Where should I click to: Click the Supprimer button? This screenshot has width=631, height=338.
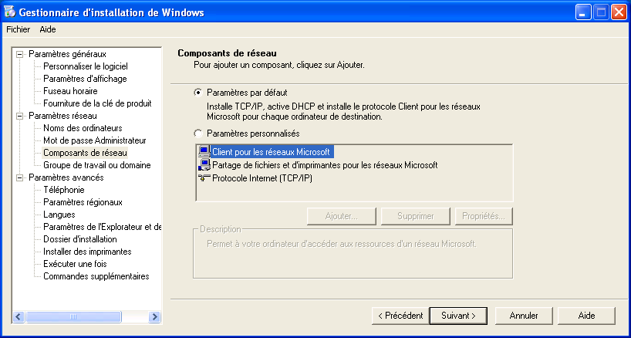point(415,216)
